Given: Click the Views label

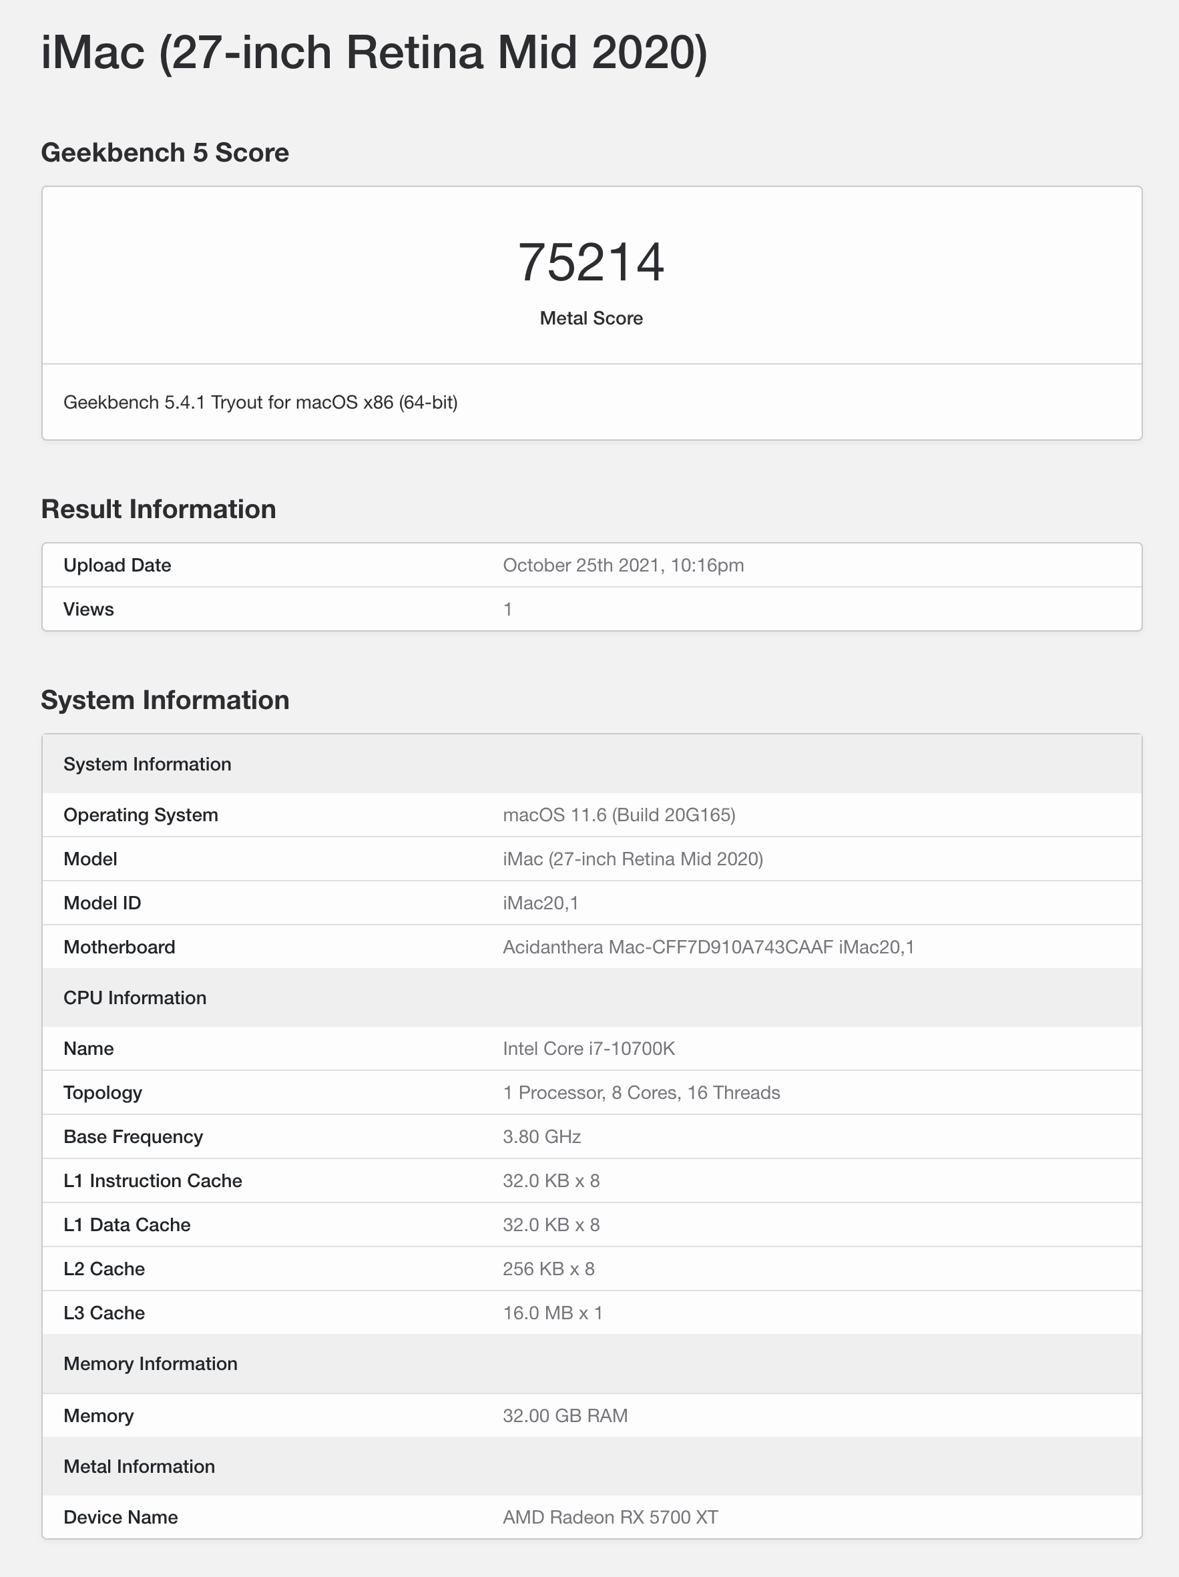Looking at the screenshot, I should point(88,610).
